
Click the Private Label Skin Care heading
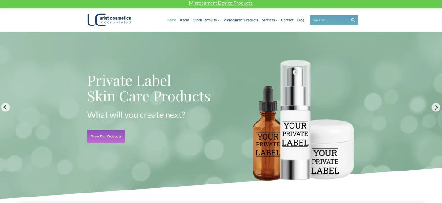click(149, 88)
